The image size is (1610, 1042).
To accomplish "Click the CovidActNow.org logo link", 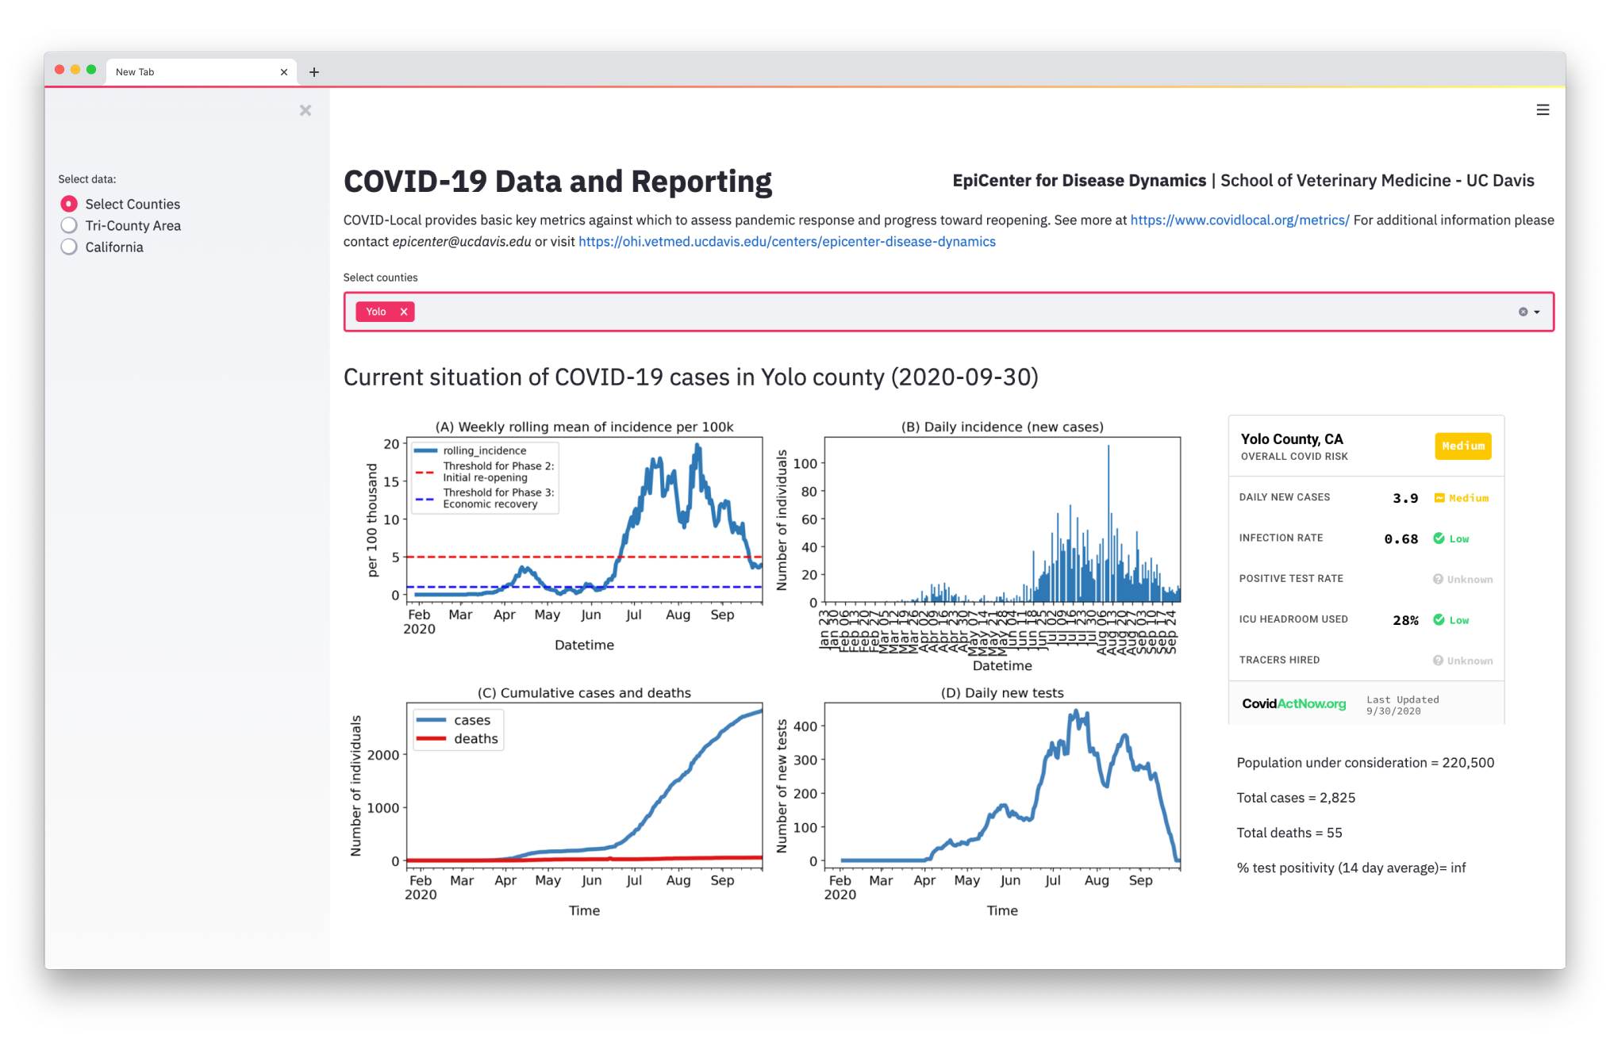I will click(1293, 704).
